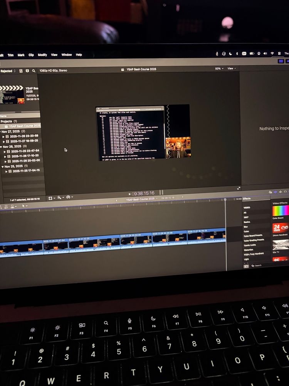
Task: Open the viewer View dropdown
Action: coord(232,68)
